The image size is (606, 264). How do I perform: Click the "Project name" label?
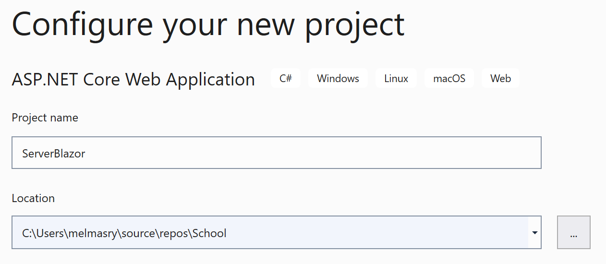tap(45, 118)
